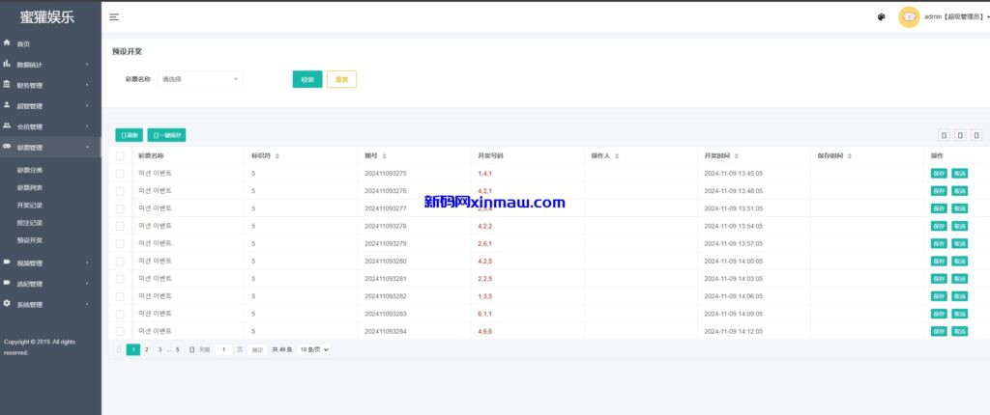
Task: Sort table by the 开奖时间 column arrows
Action: pyautogui.click(x=736, y=155)
